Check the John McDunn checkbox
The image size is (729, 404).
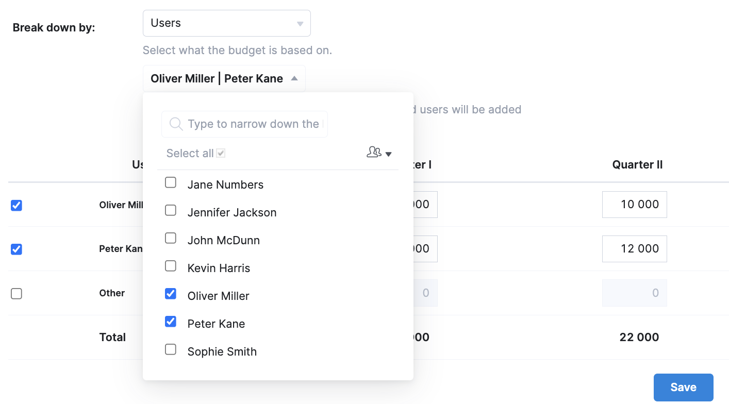pyautogui.click(x=171, y=238)
